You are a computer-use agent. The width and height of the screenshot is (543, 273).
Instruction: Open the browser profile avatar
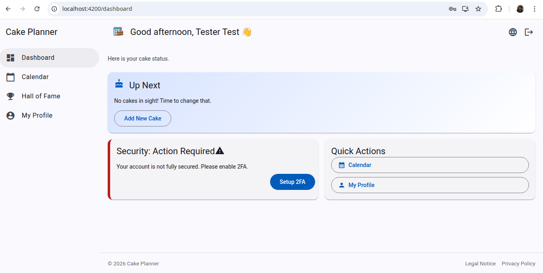point(520,9)
